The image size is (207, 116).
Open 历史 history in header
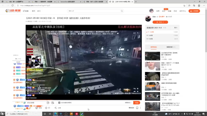175,11
